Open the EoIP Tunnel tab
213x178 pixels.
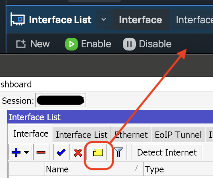[178, 135]
